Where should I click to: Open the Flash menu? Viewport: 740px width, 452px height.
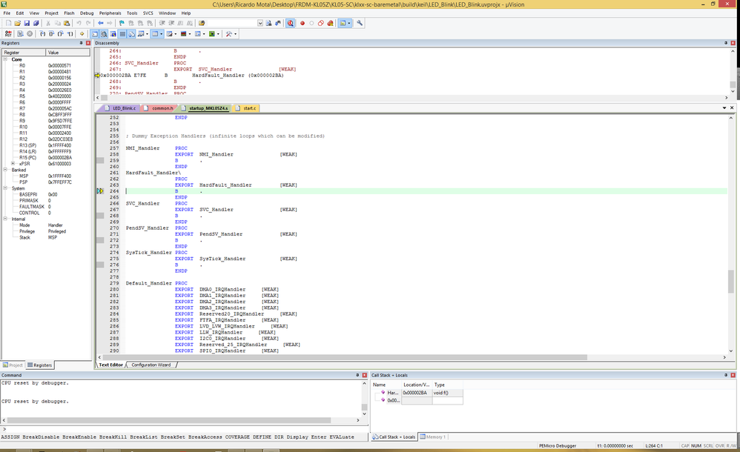tap(69, 13)
